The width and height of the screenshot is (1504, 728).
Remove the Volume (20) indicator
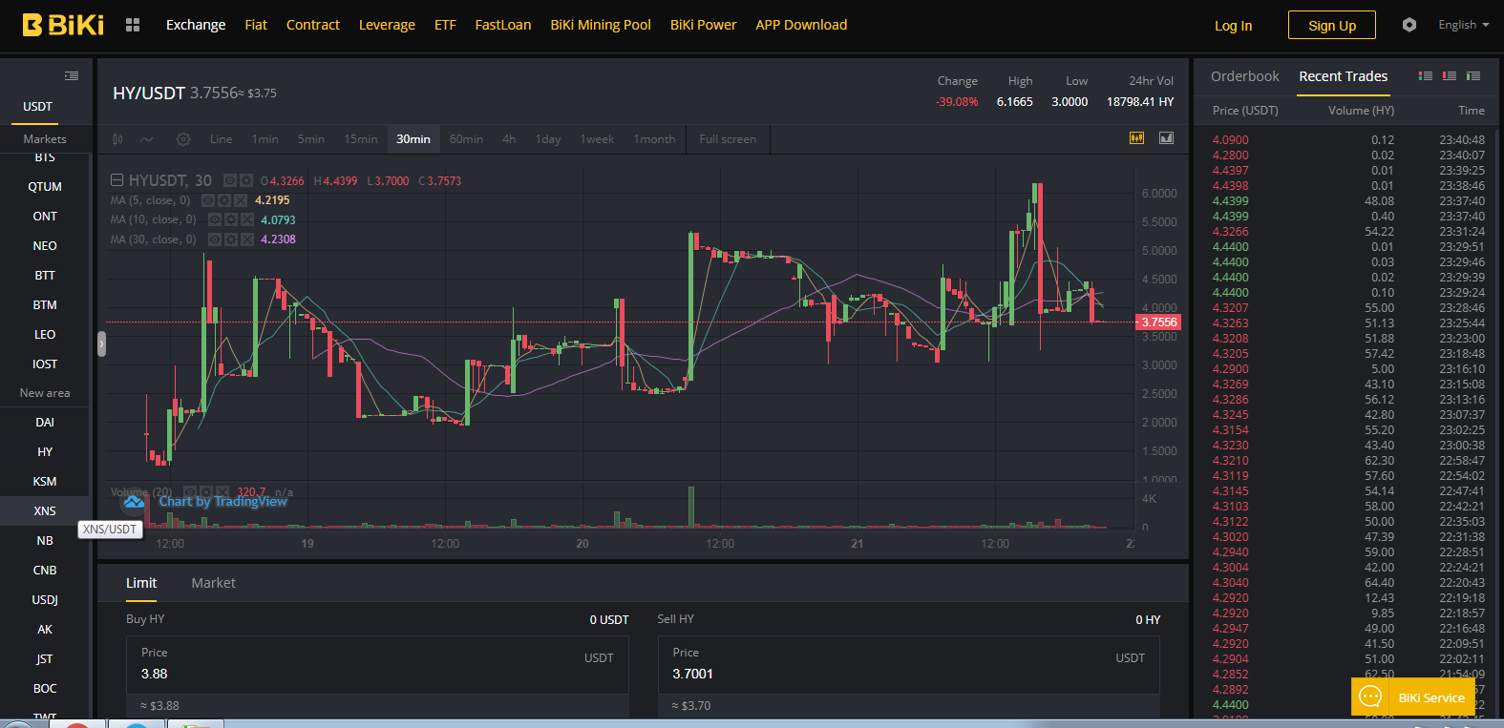click(x=222, y=492)
